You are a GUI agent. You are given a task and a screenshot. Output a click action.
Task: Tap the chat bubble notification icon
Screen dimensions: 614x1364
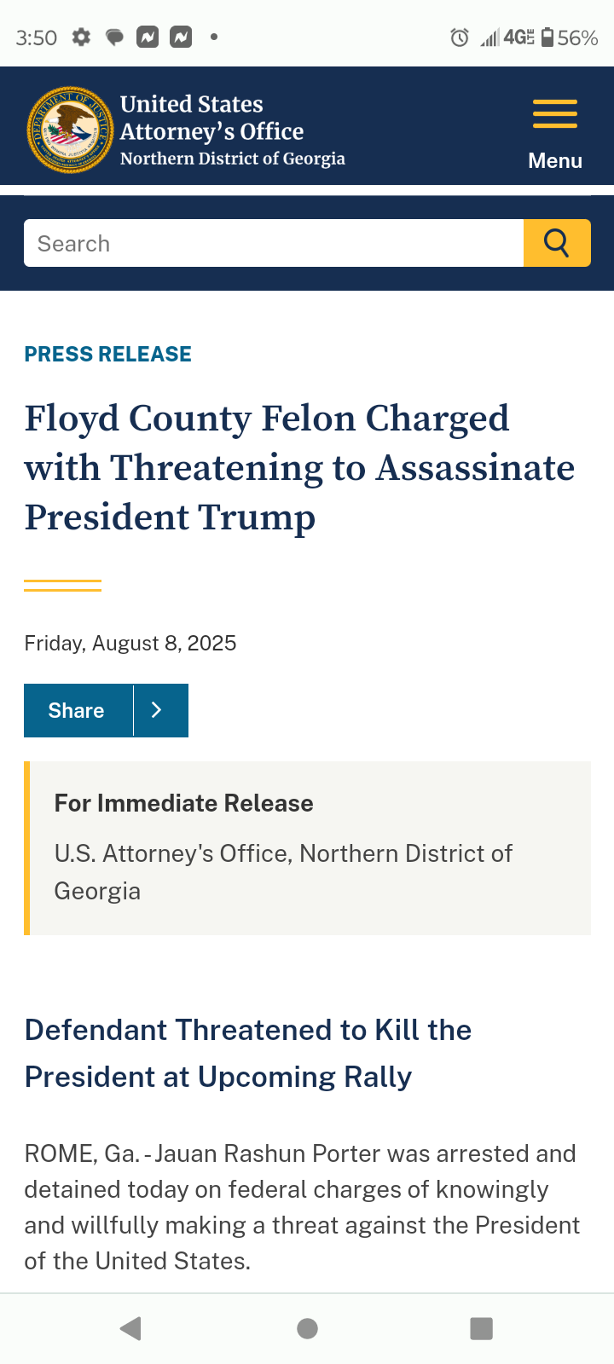click(x=114, y=38)
